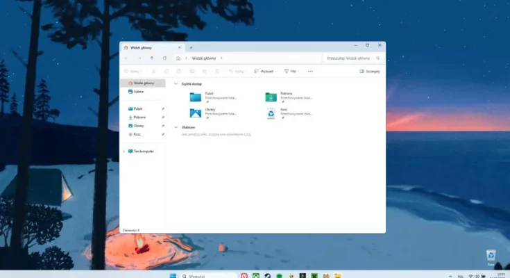Click the Paste toolbar icon
Viewport: 510px width, 278px height.
(x=179, y=72)
